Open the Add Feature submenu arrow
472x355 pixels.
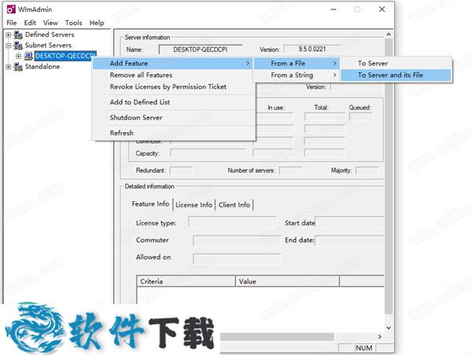[248, 63]
